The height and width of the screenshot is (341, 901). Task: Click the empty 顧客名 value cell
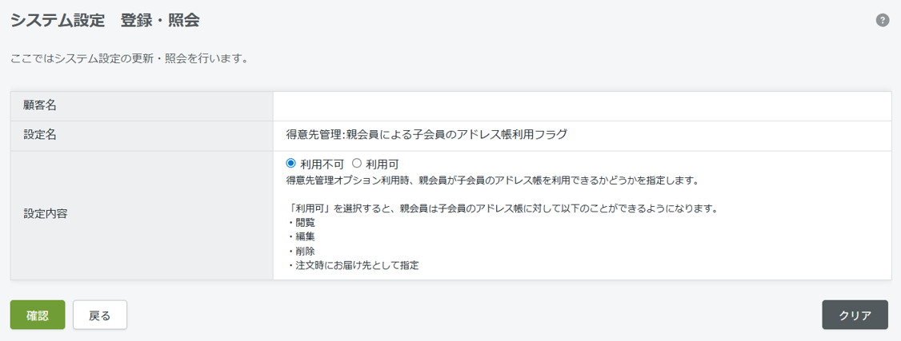(x=582, y=106)
